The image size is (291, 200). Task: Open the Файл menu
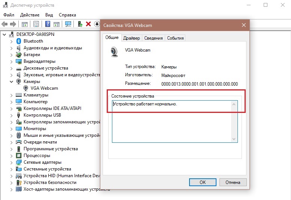(x=9, y=15)
